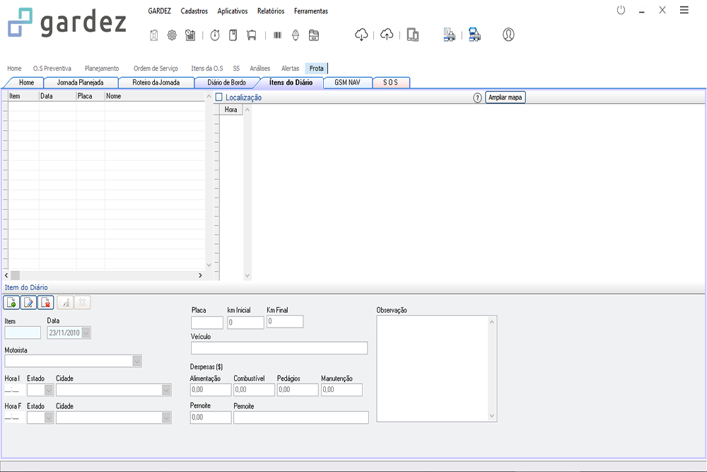Click the cloud upload icon

tap(387, 35)
